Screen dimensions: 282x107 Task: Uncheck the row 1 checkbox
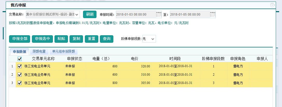coord(19,66)
